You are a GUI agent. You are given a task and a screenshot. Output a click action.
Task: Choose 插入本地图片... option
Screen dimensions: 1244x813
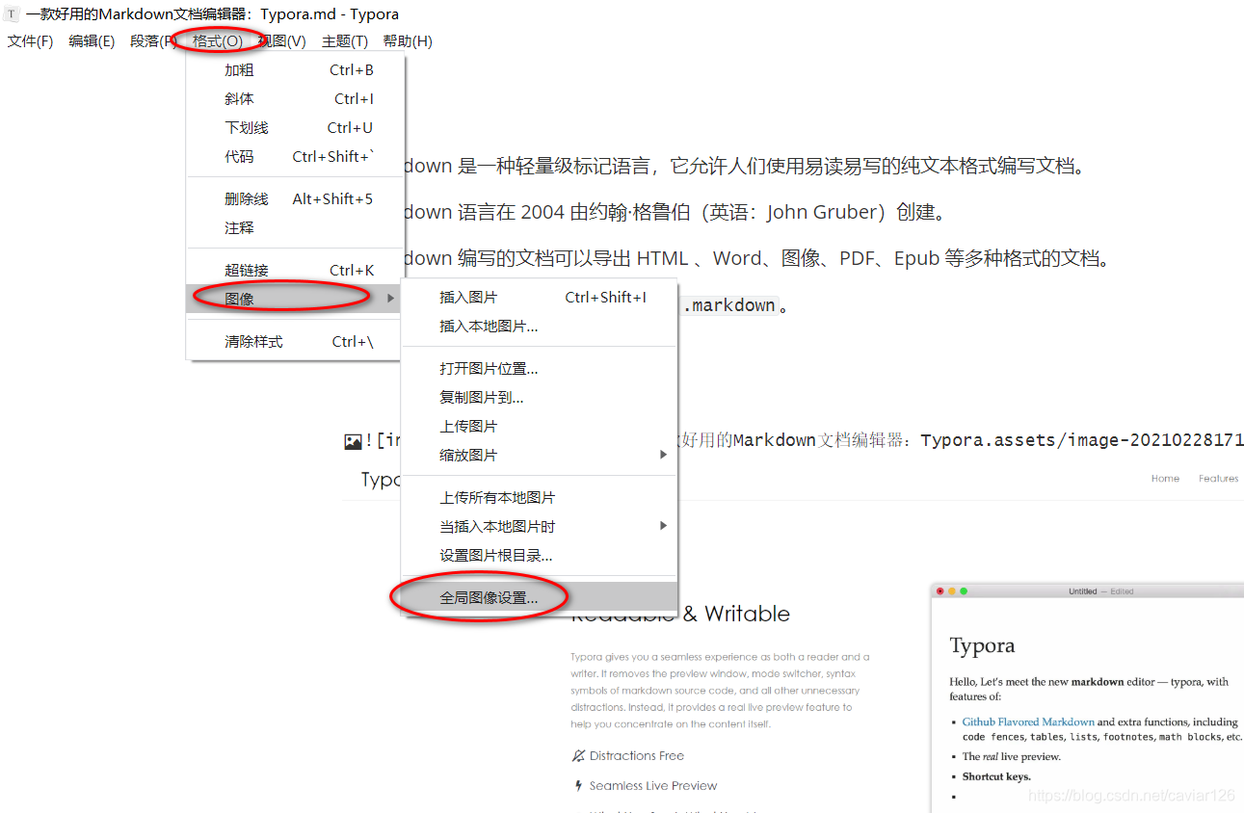click(x=540, y=327)
